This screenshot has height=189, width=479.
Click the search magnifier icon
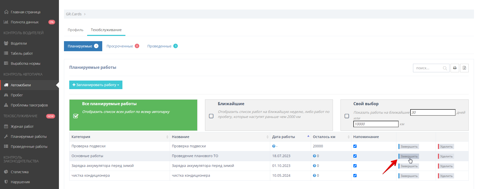(445, 68)
